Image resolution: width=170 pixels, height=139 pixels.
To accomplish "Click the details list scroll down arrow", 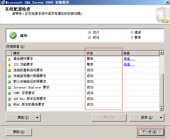I will coord(162,109).
